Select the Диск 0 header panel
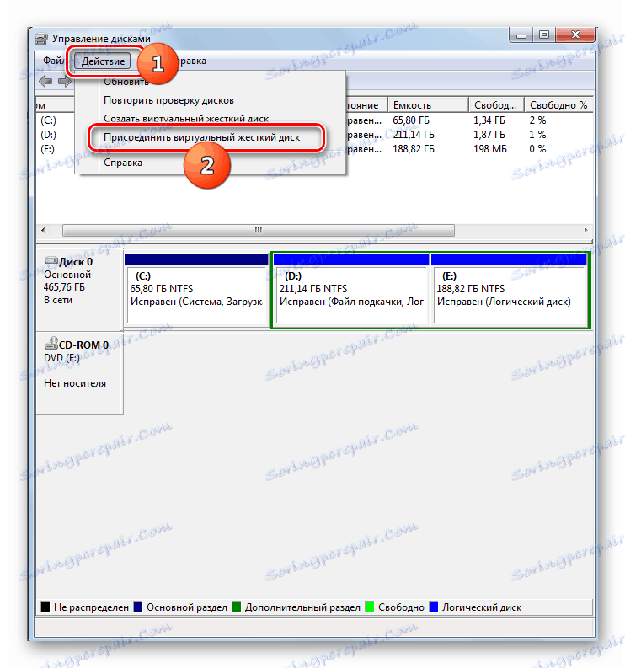Viewport: 625px width, 668px height. 80,290
